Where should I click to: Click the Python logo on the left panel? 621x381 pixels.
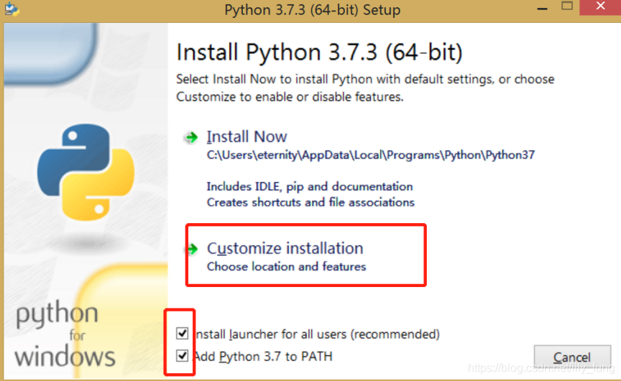pos(86,172)
